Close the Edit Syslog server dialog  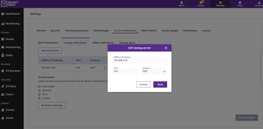[166, 48]
